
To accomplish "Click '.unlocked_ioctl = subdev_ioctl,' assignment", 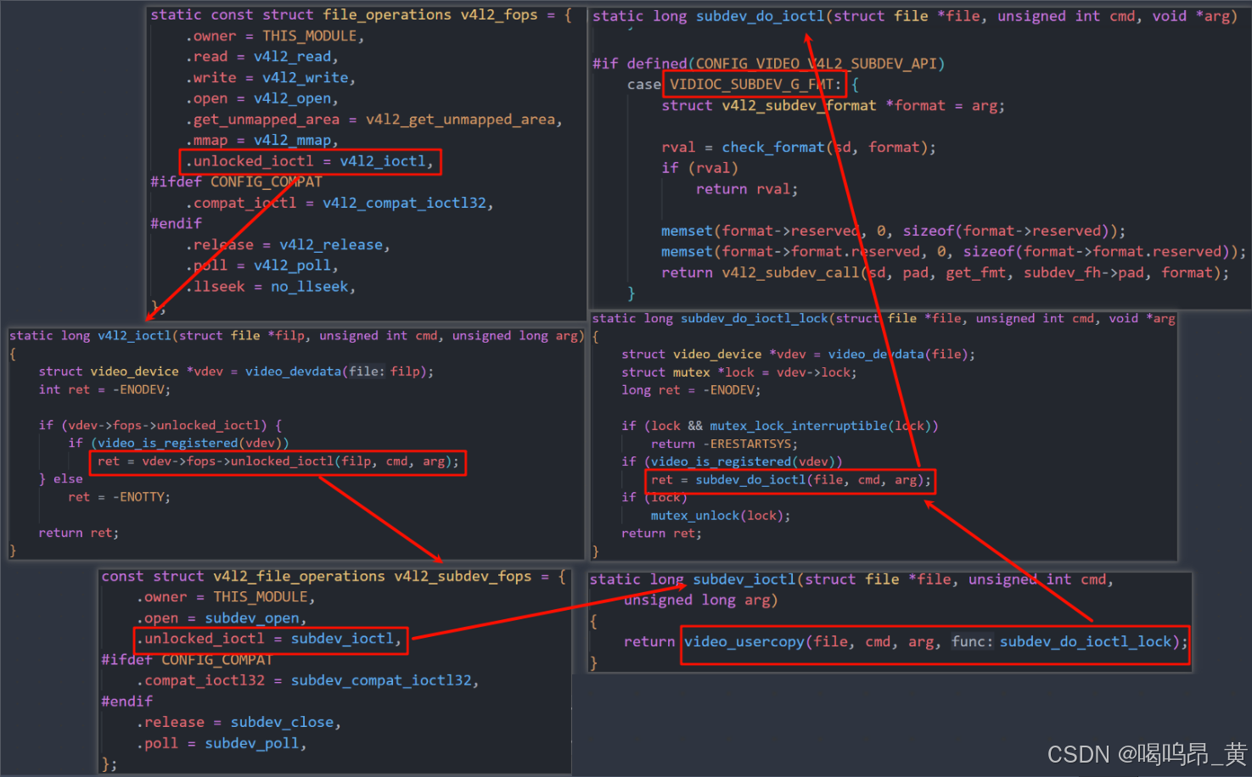I will (x=269, y=639).
